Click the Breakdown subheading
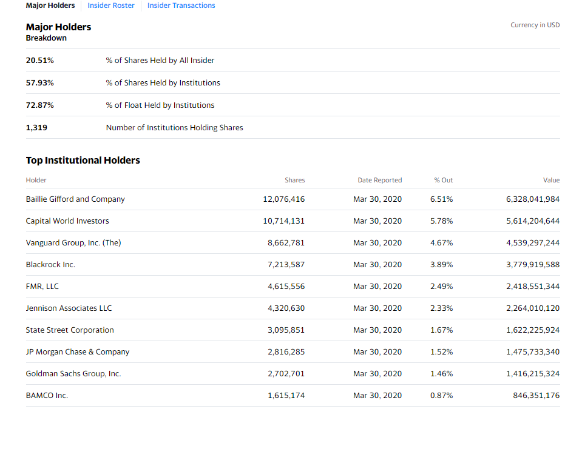Screen dimensions: 582x449 point(46,38)
